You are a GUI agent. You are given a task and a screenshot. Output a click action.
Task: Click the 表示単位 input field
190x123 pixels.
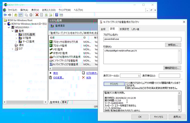169,76
